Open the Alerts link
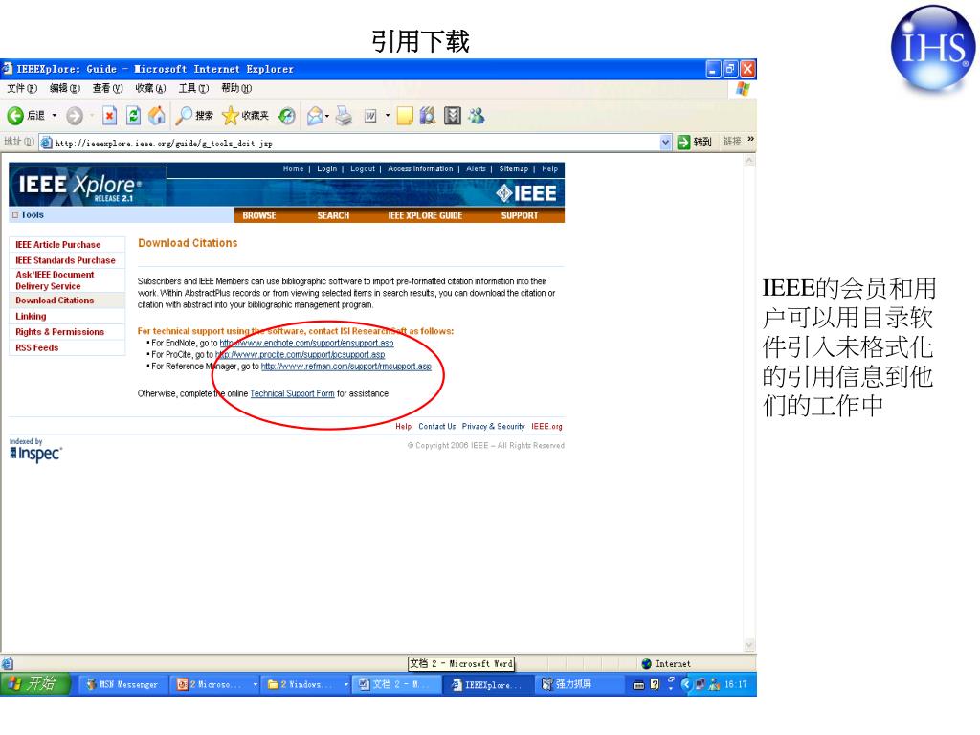This screenshot has width=980, height=735. pyautogui.click(x=477, y=168)
